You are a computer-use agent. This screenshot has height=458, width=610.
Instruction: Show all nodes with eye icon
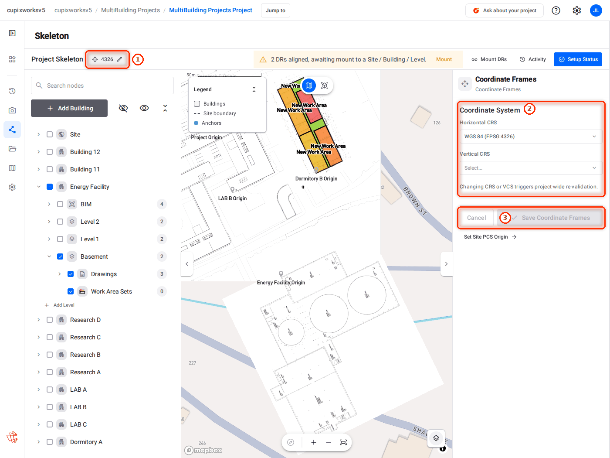144,108
